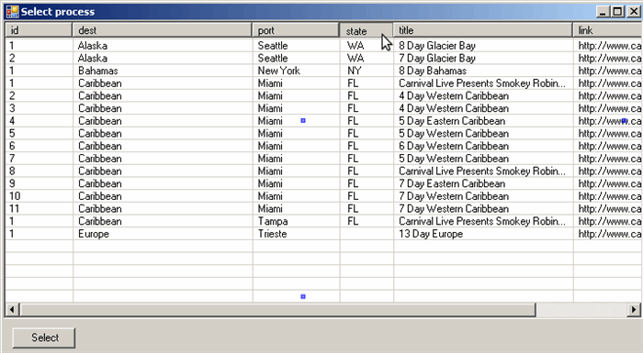
Task: Click the left scroll arrow of horizontal scrollbar
Action: tap(12, 310)
